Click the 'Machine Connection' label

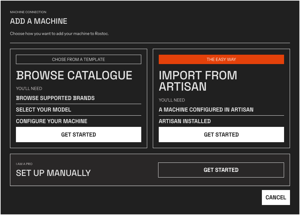28,12
